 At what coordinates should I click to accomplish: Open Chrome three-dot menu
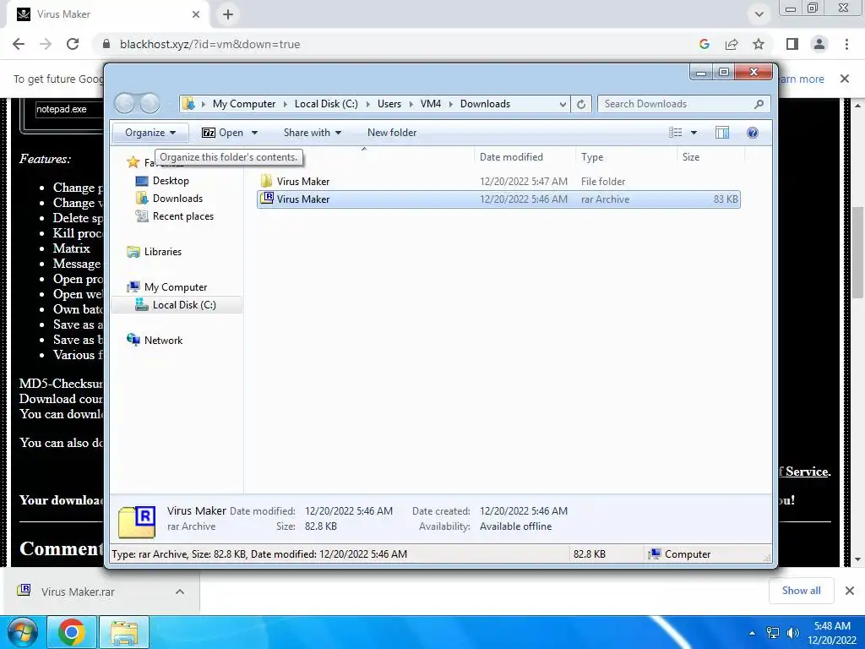tap(846, 44)
